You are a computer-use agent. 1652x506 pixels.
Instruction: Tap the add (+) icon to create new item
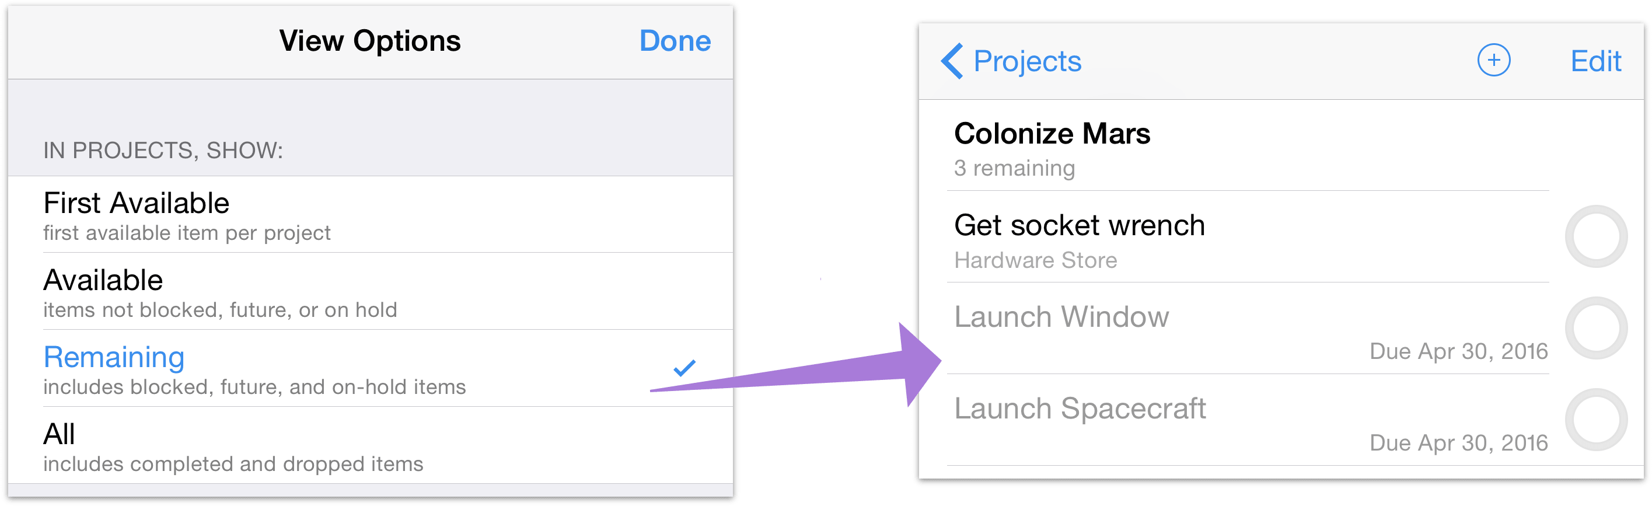pos(1494,60)
